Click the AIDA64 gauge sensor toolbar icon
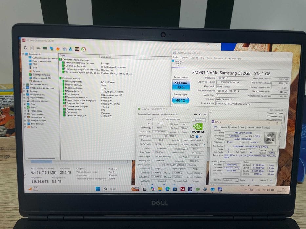Screen dimensions: 306x229 (x=84, y=49)
